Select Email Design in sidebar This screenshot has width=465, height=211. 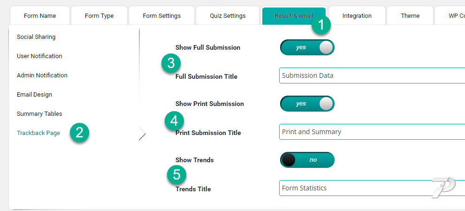point(34,95)
